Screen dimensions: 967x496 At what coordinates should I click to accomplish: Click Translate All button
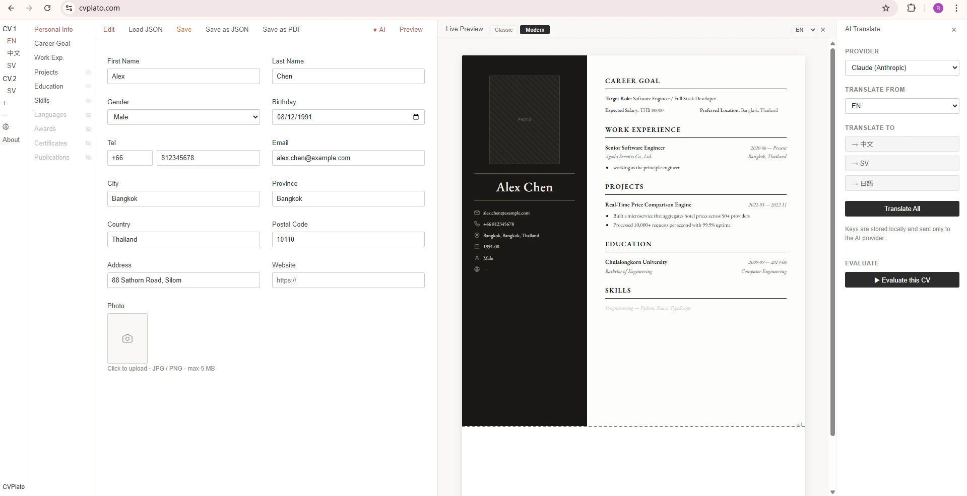(x=902, y=208)
